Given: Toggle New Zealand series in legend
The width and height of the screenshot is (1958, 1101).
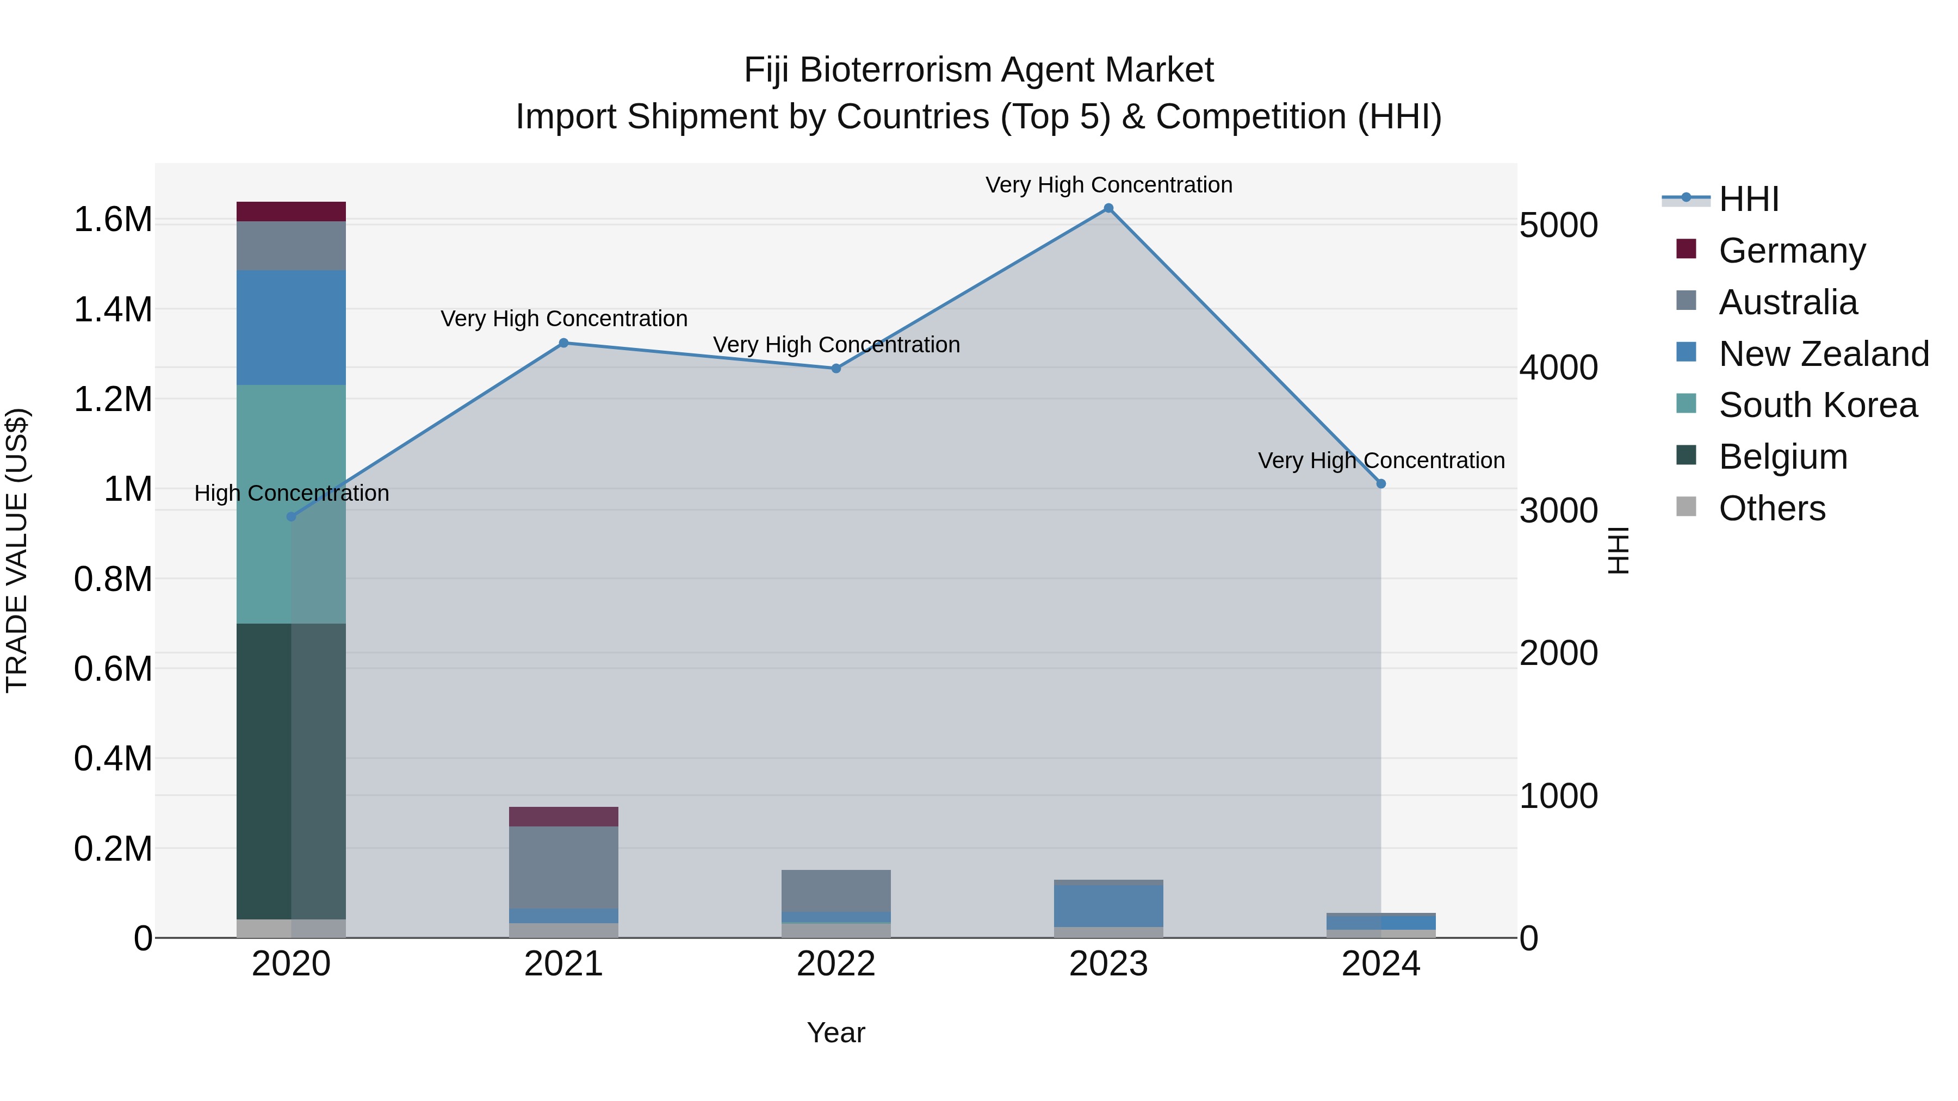Looking at the screenshot, I should (x=1802, y=353).
